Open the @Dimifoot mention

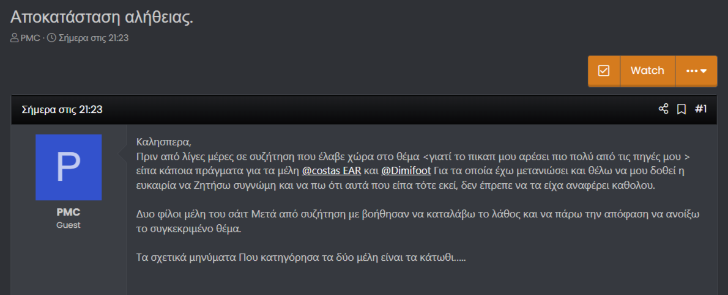[407, 170]
